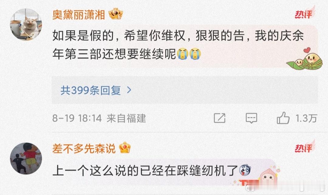Open the 差不多先森说 username profile

(84, 149)
